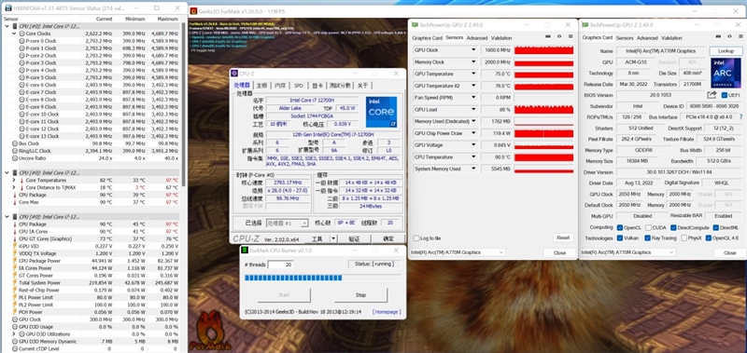The height and width of the screenshot is (353, 747).
Task: Click the refresh icon in GPU-Z Graphics Card window
Action: click(729, 36)
